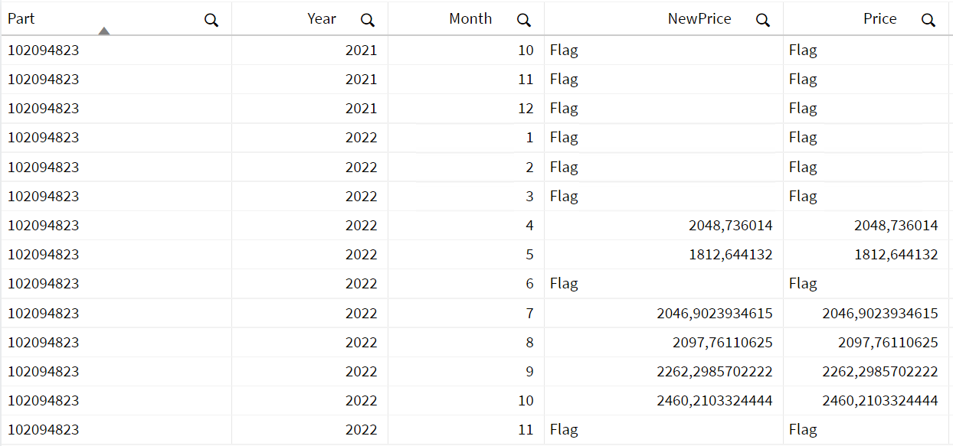The height and width of the screenshot is (446, 953).
Task: Click the Year column search icon
Action: (368, 21)
